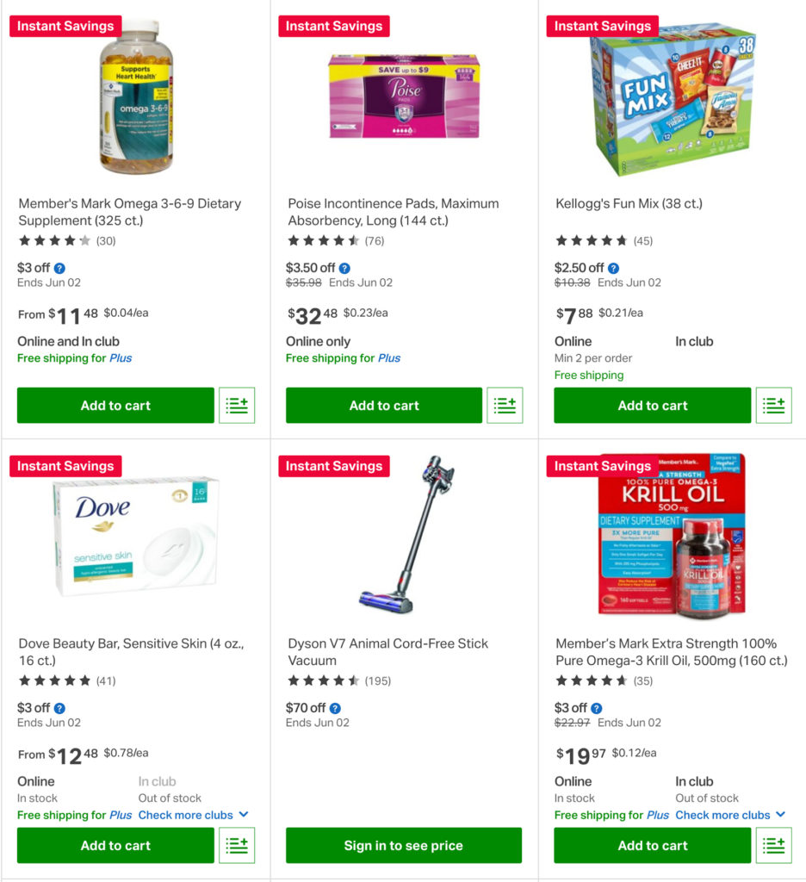Screen dimensions: 806x882
Task: Add Kellogg's Fun Mix to cart
Action: (x=652, y=406)
